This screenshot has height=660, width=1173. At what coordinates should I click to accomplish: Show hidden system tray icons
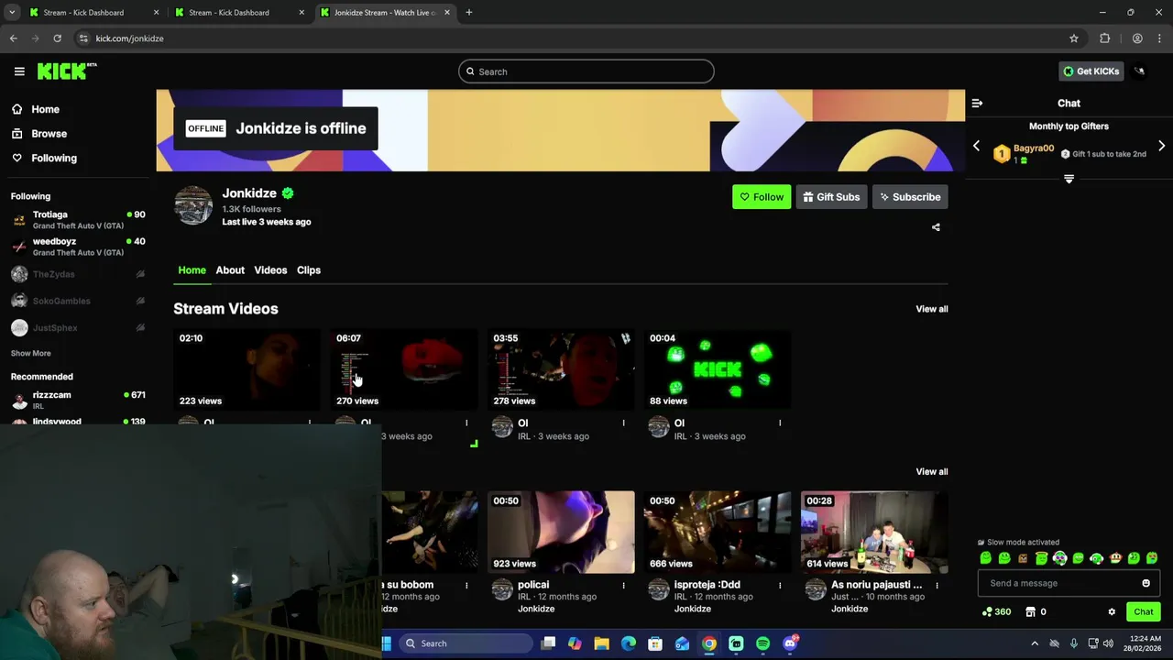[x=1035, y=643]
